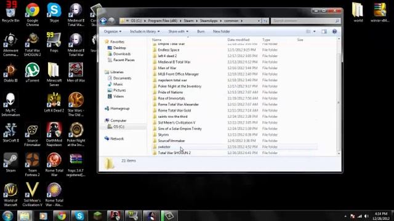Screen dimensions: 394x221
Task: Open Fraps desktop shortcut
Action: [x=54, y=42]
